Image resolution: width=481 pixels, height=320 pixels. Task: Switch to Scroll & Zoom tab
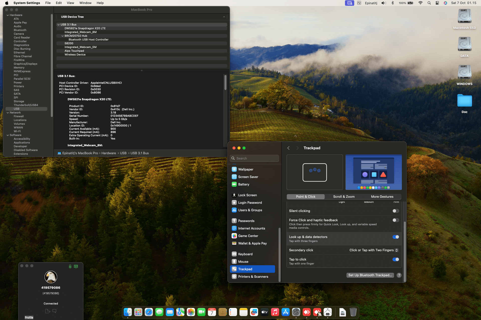344,197
